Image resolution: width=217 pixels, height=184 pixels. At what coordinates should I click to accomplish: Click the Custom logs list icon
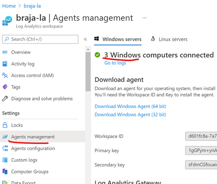pyautogui.click(x=5, y=160)
